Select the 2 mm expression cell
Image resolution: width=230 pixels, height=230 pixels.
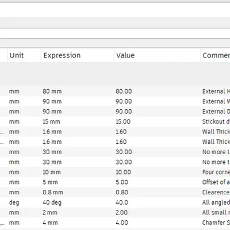[78, 212]
